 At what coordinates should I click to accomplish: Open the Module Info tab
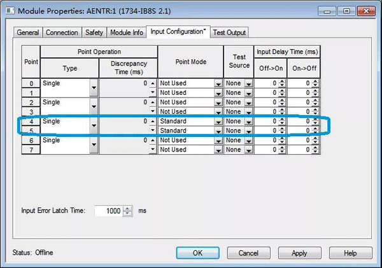point(126,32)
